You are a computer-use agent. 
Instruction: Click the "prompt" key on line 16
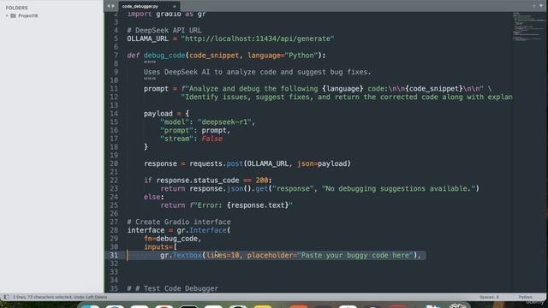(x=176, y=130)
